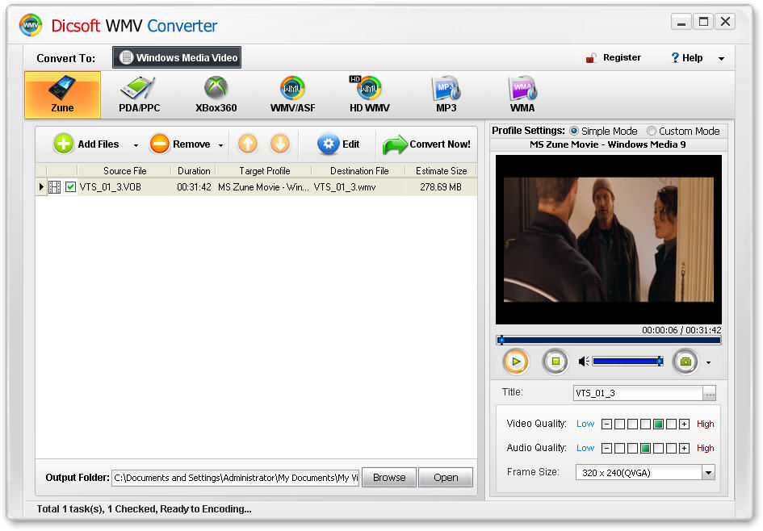Click the Register link
The image size is (763, 531).
coord(622,57)
